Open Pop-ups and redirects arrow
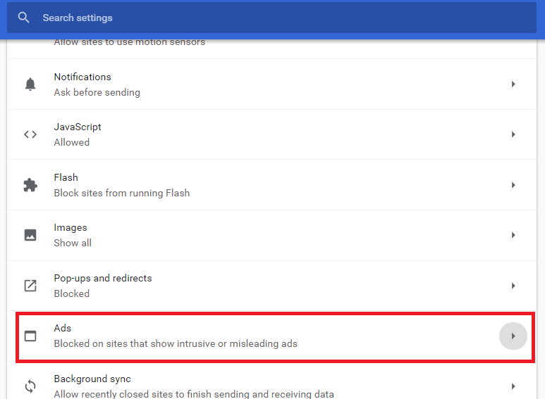This screenshot has width=545, height=399. [x=513, y=286]
